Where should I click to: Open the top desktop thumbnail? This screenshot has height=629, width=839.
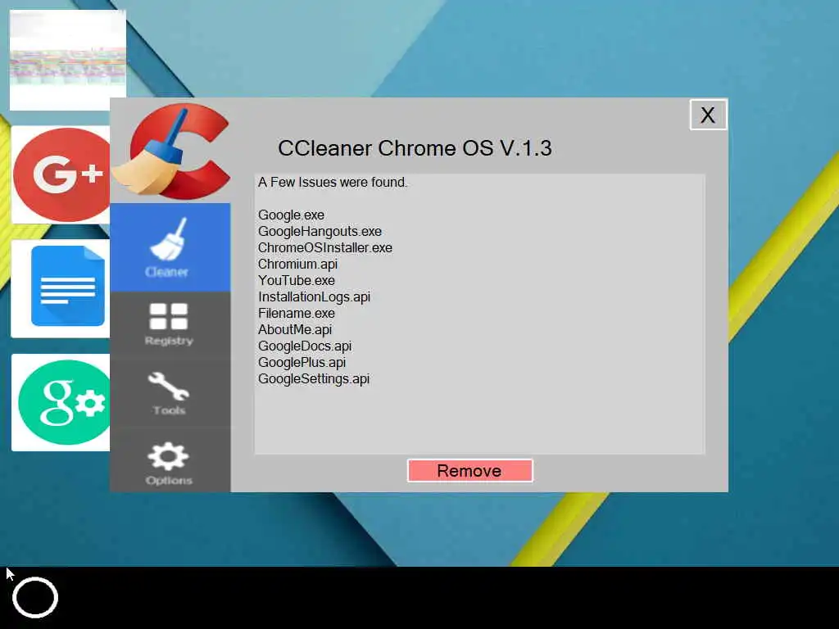[x=68, y=60]
